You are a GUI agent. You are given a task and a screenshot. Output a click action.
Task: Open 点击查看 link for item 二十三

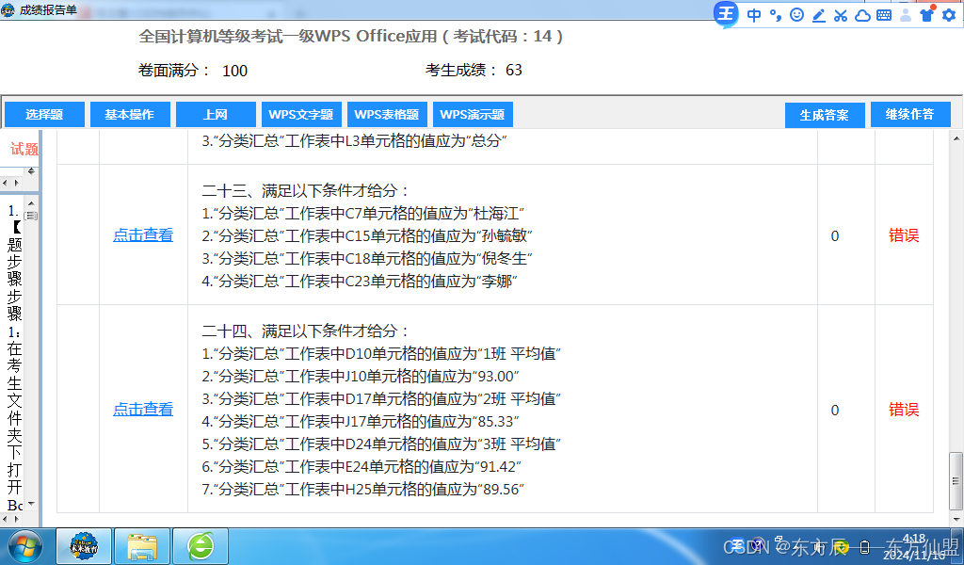(143, 234)
